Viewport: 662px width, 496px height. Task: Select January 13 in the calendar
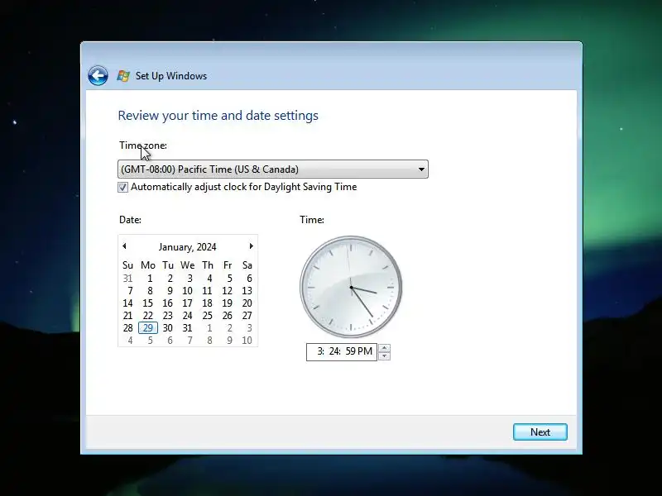coord(247,291)
